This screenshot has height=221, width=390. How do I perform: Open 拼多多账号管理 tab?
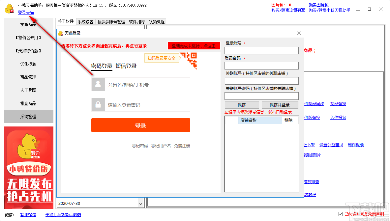111,22
